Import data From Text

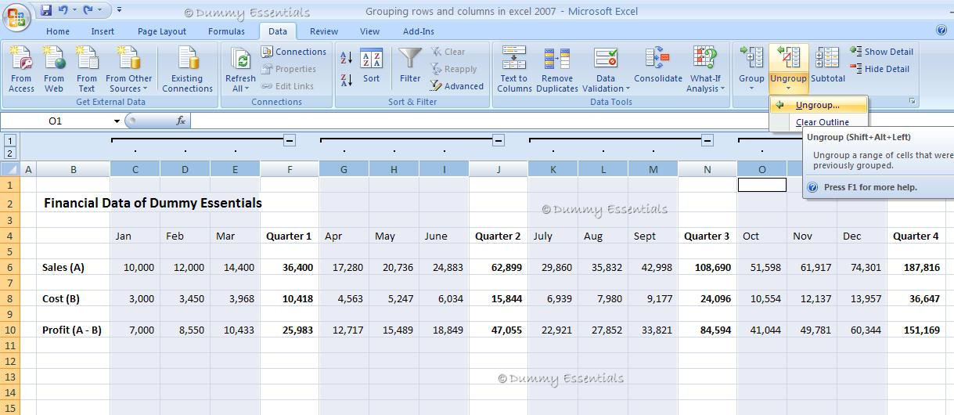click(87, 70)
